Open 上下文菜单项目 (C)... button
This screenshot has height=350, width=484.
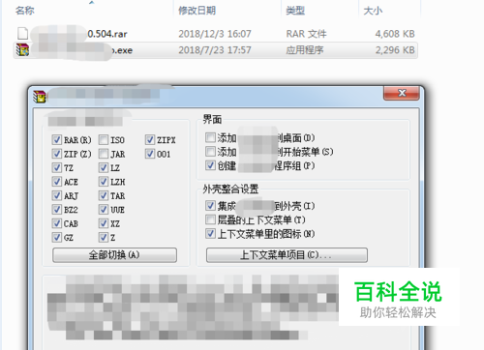point(287,255)
